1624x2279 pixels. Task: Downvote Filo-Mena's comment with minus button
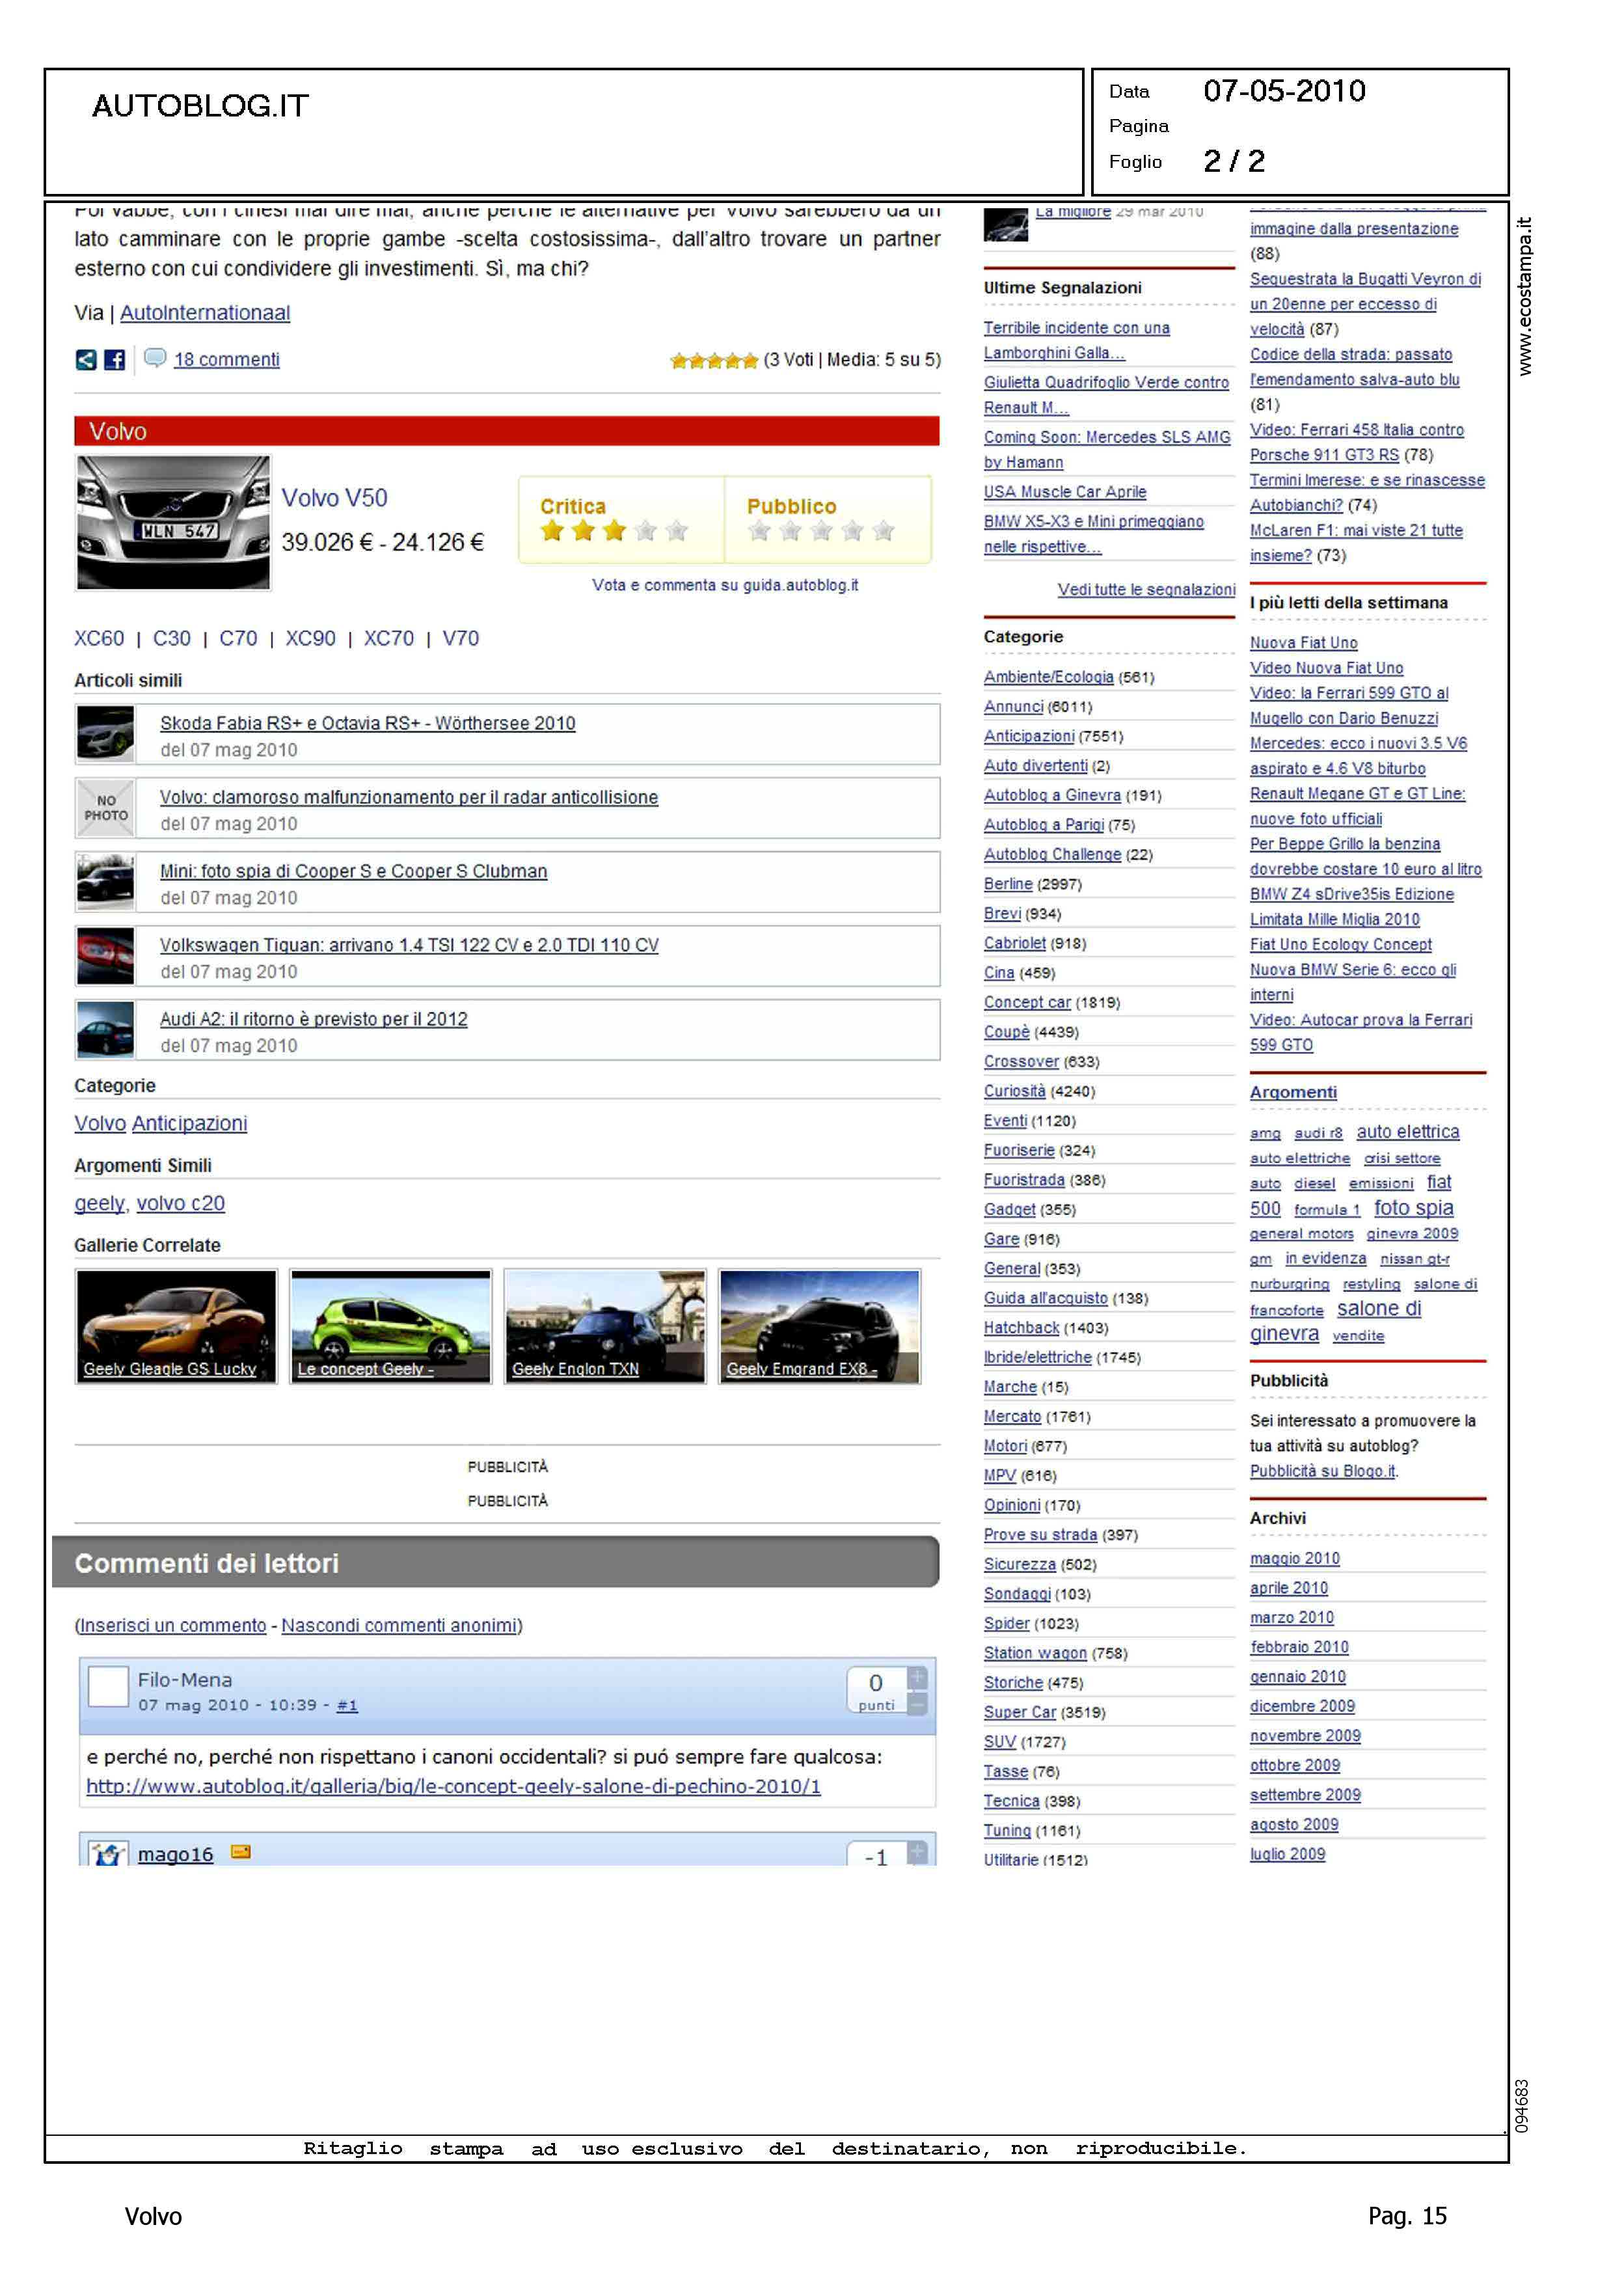click(917, 1703)
